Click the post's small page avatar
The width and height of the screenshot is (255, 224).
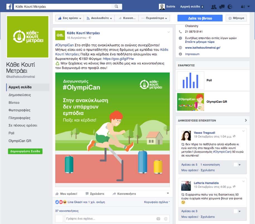(60, 35)
